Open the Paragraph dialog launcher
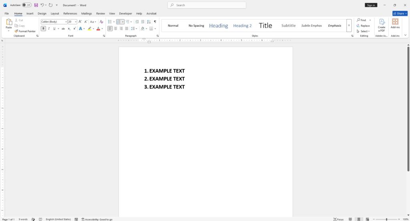This screenshot has height=221, width=410. point(157,36)
